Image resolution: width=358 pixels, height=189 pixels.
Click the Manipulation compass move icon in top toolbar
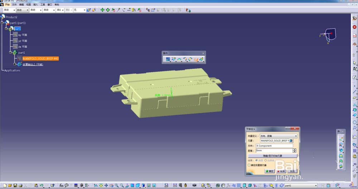(102, 10)
